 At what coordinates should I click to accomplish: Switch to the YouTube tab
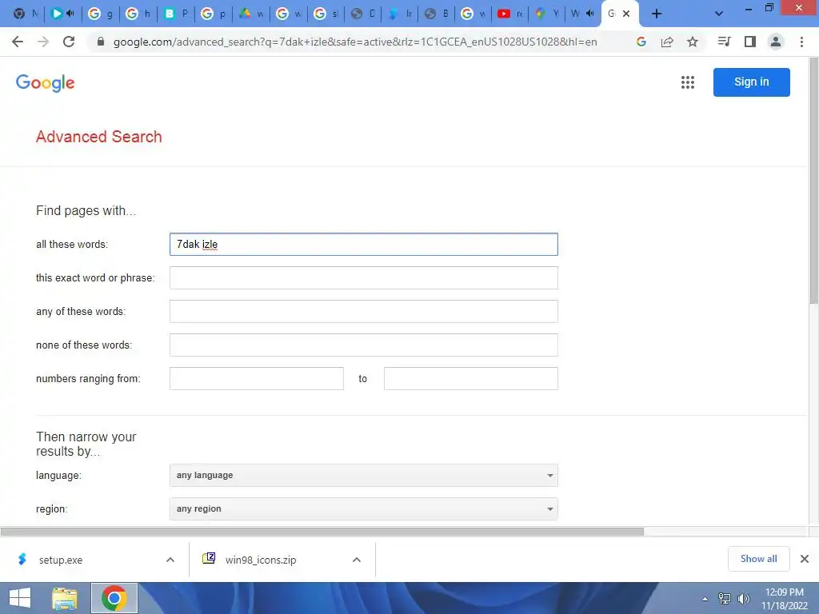coord(509,14)
